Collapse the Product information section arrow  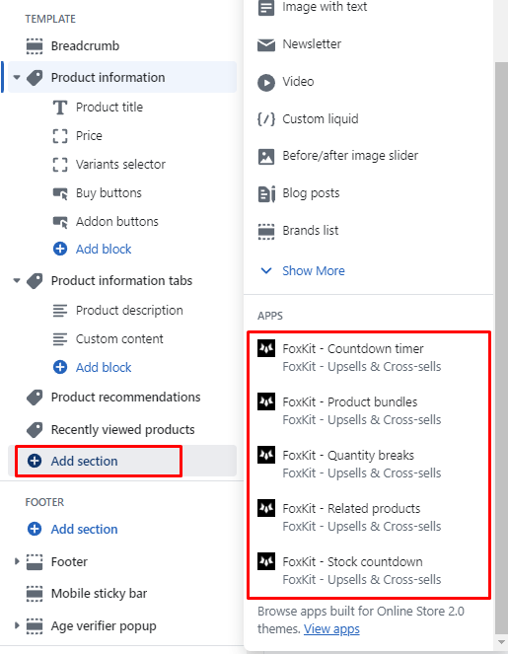pos(17,78)
